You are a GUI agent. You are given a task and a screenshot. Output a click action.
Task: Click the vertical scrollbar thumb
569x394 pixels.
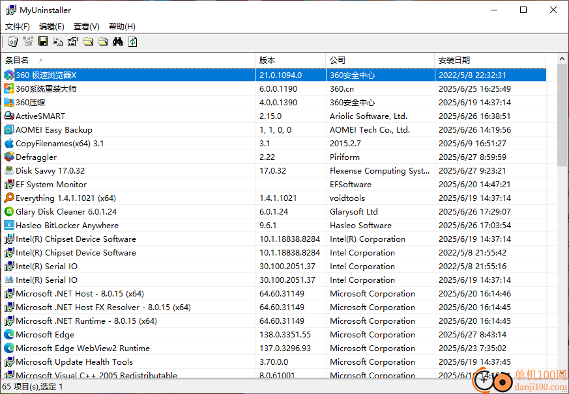coord(562,115)
